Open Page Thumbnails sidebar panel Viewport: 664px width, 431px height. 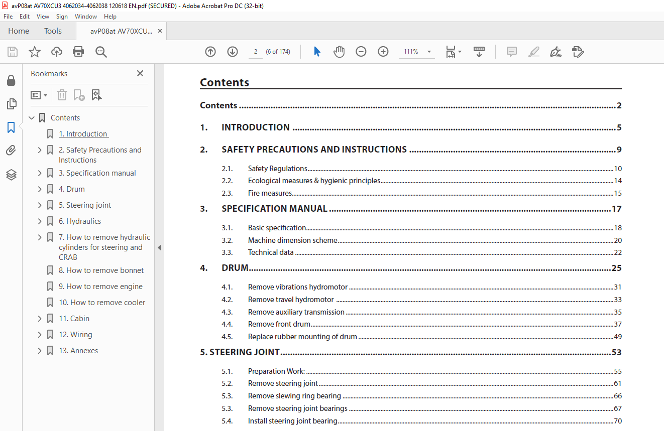11,104
